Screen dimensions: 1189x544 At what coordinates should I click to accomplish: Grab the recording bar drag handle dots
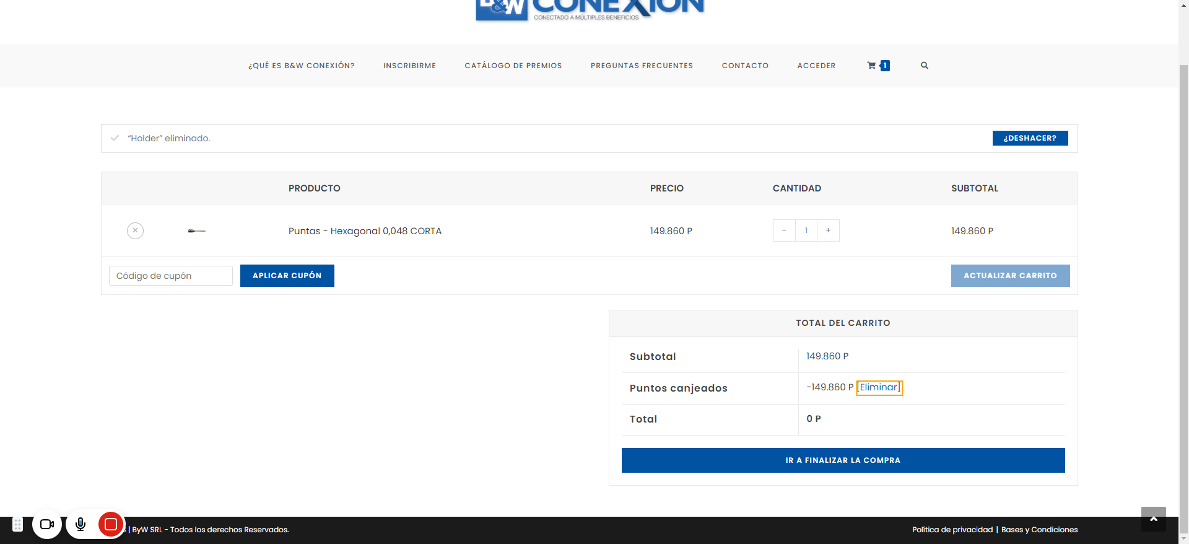[17, 524]
